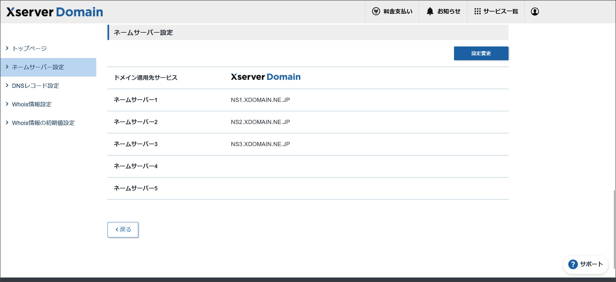
Task: Go to トップページ in sidebar
Action: [30, 48]
